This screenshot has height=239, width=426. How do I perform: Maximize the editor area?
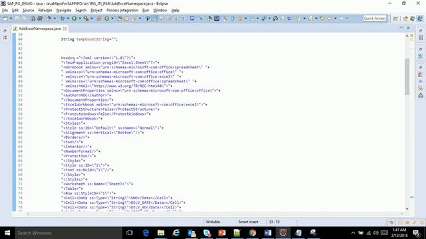coord(408,28)
